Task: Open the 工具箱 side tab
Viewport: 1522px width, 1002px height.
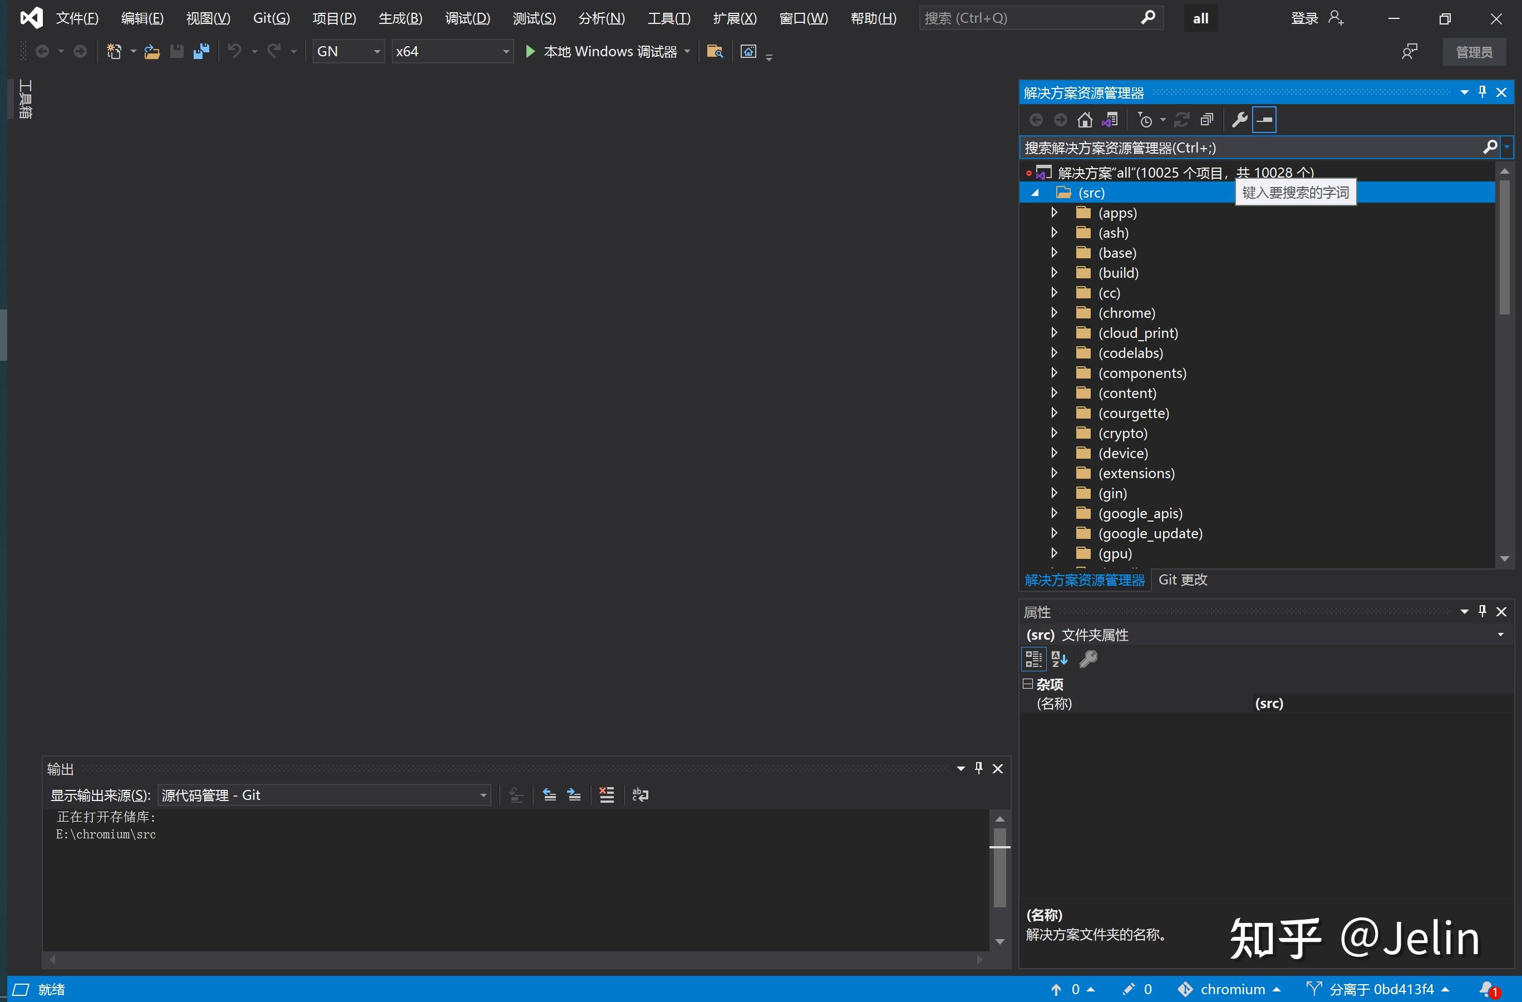Action: tap(26, 99)
